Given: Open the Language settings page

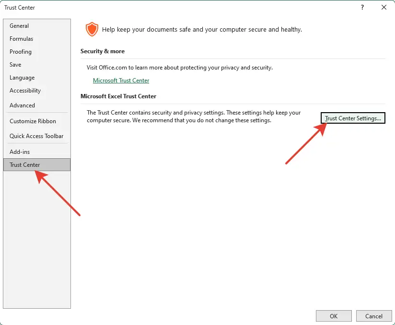Looking at the screenshot, I should tap(22, 77).
